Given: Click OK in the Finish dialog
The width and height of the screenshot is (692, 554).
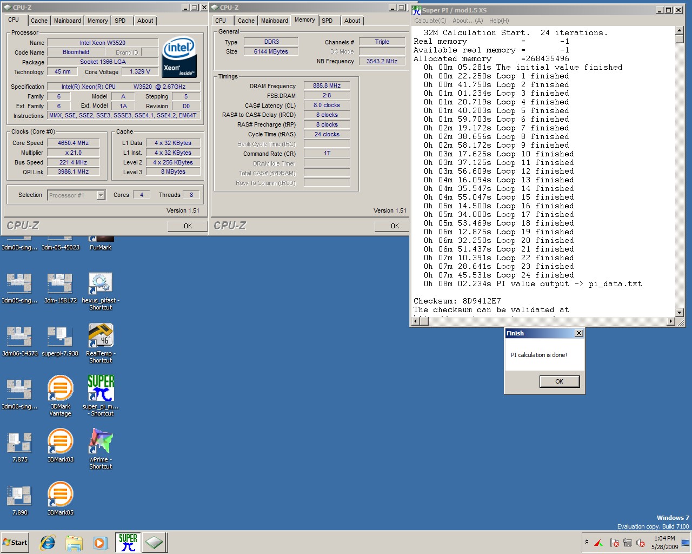Looking at the screenshot, I should 560,381.
